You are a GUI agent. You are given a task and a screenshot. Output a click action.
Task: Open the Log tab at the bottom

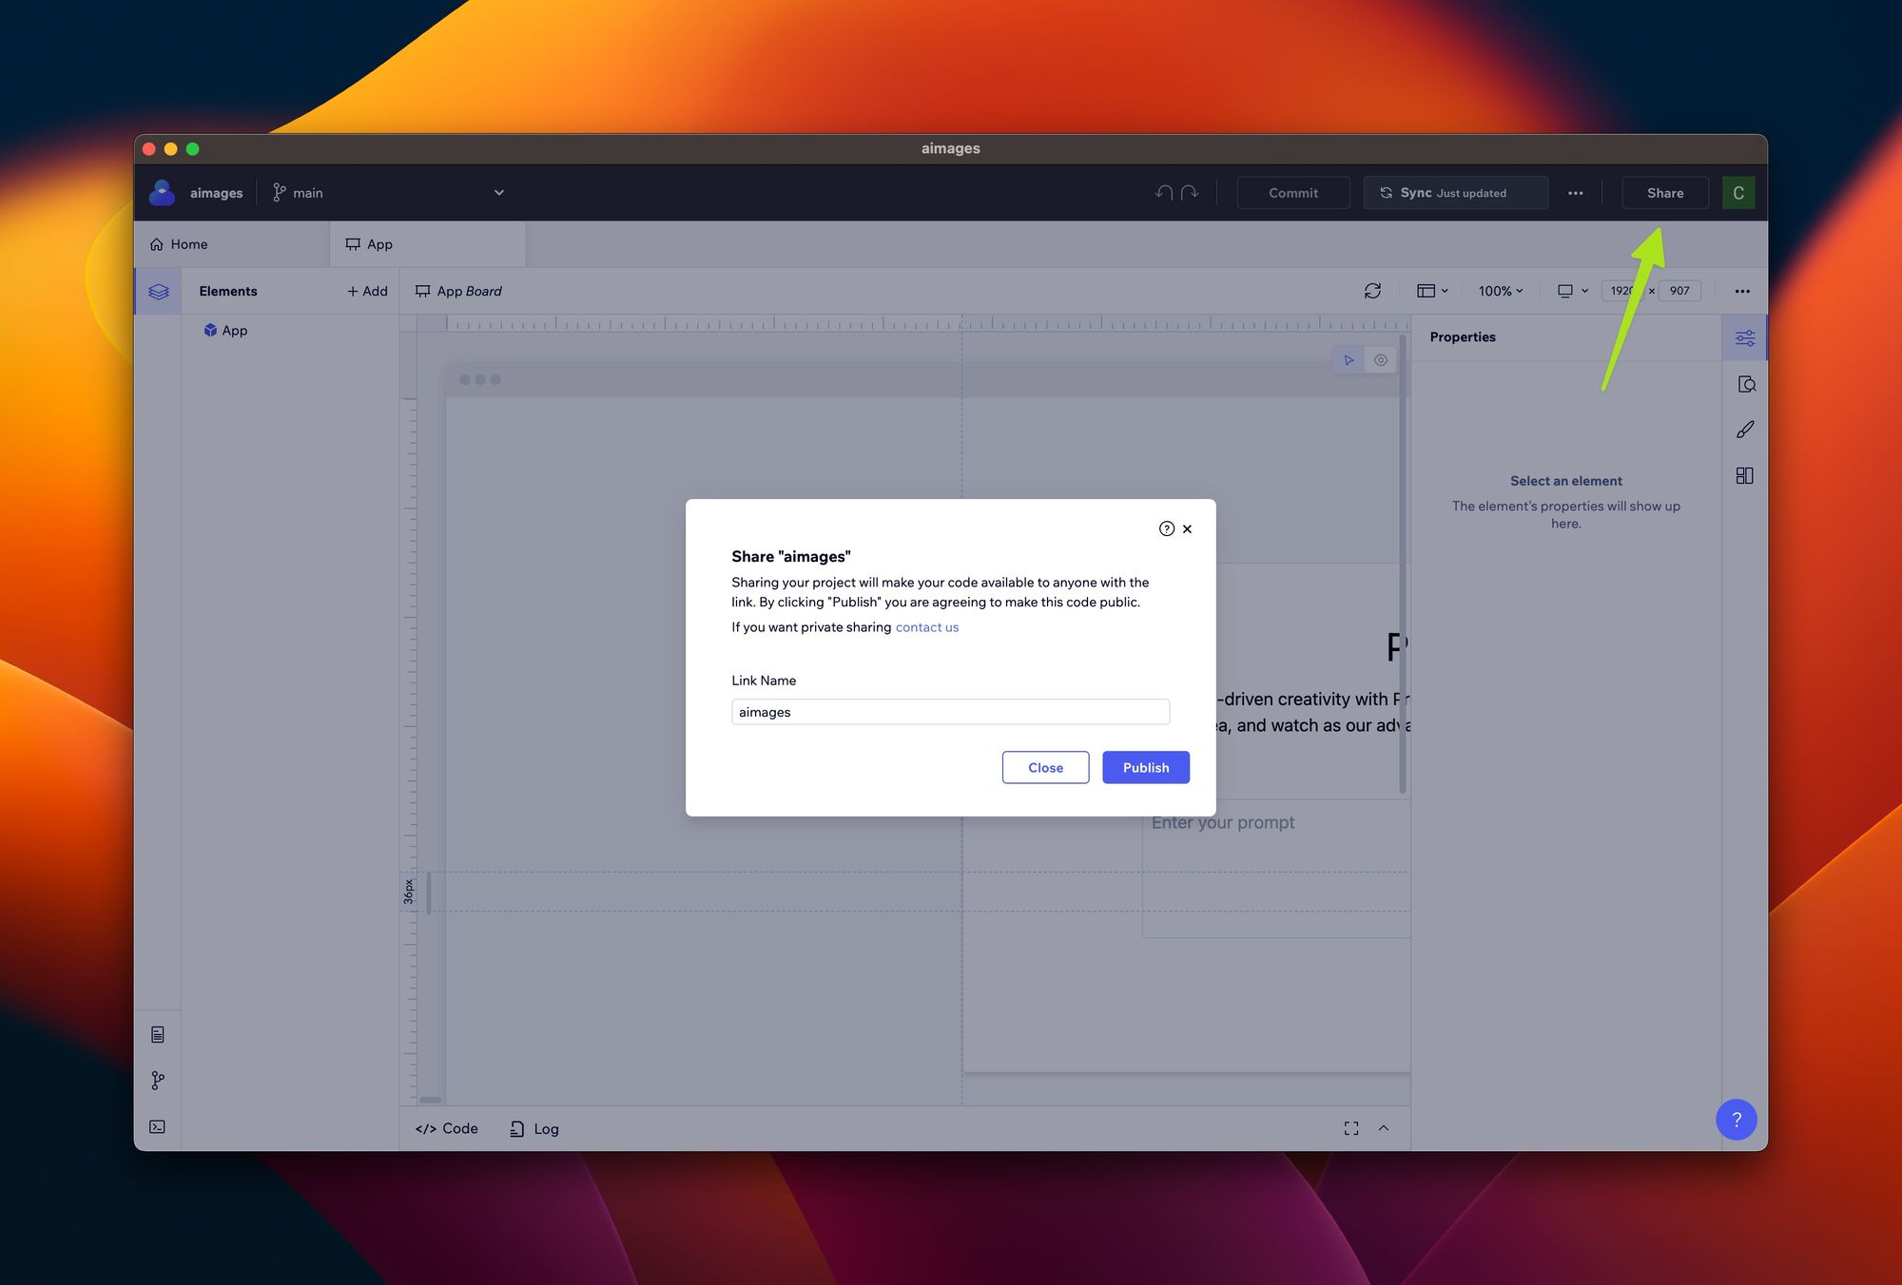tap(534, 1128)
